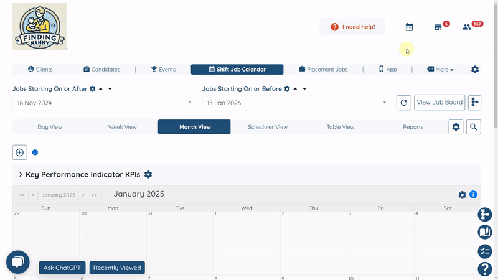The image size is (498, 280).
Task: Switch to Table View
Action: tap(340, 127)
